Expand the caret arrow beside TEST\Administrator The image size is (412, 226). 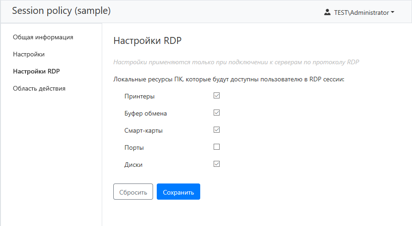pyautogui.click(x=393, y=12)
